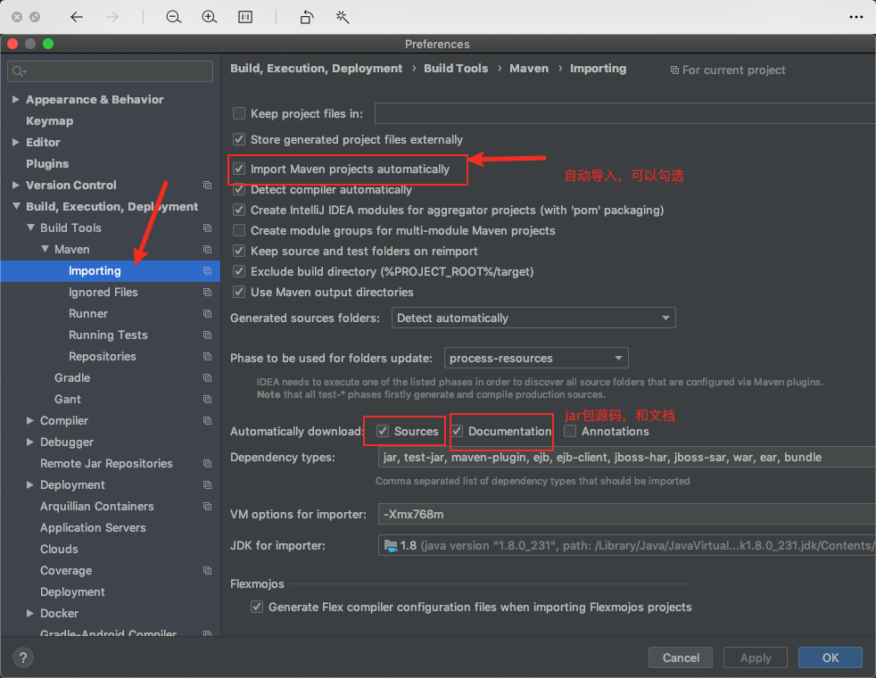Click project-level icon beside Runner row
This screenshot has height=678, width=876.
click(x=207, y=313)
